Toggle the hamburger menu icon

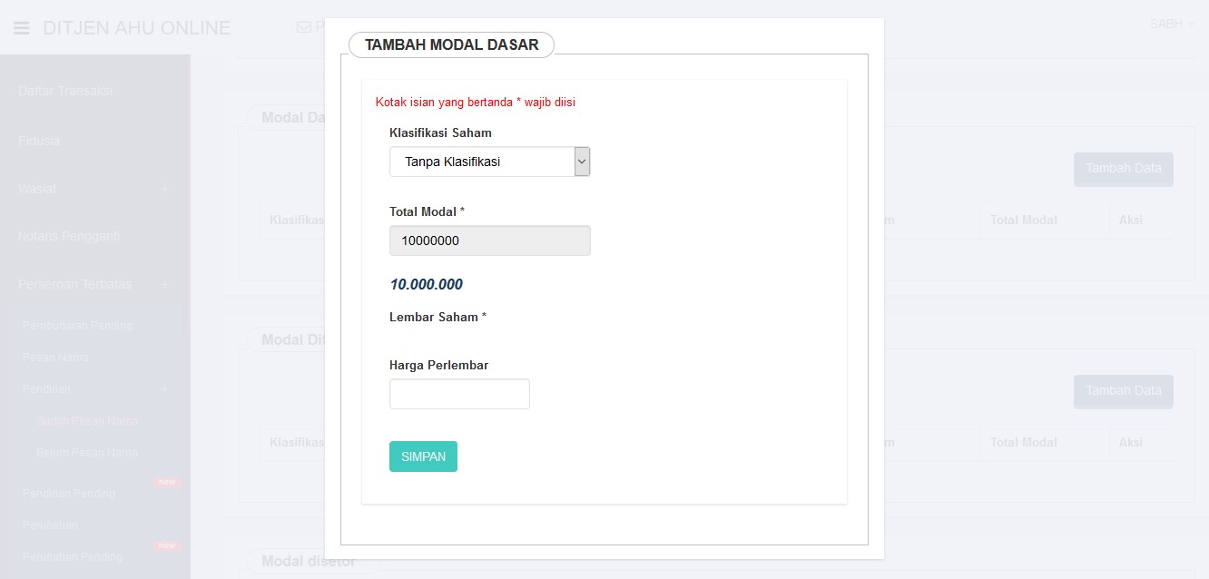(22, 28)
